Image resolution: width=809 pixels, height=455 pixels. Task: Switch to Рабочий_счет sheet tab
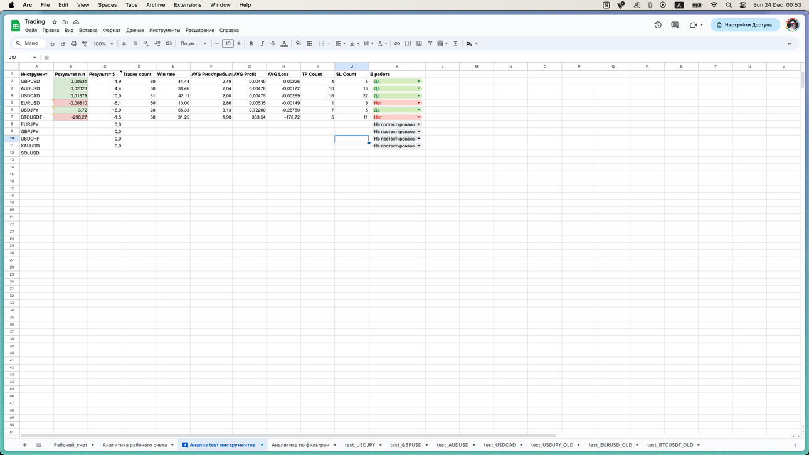(x=70, y=445)
